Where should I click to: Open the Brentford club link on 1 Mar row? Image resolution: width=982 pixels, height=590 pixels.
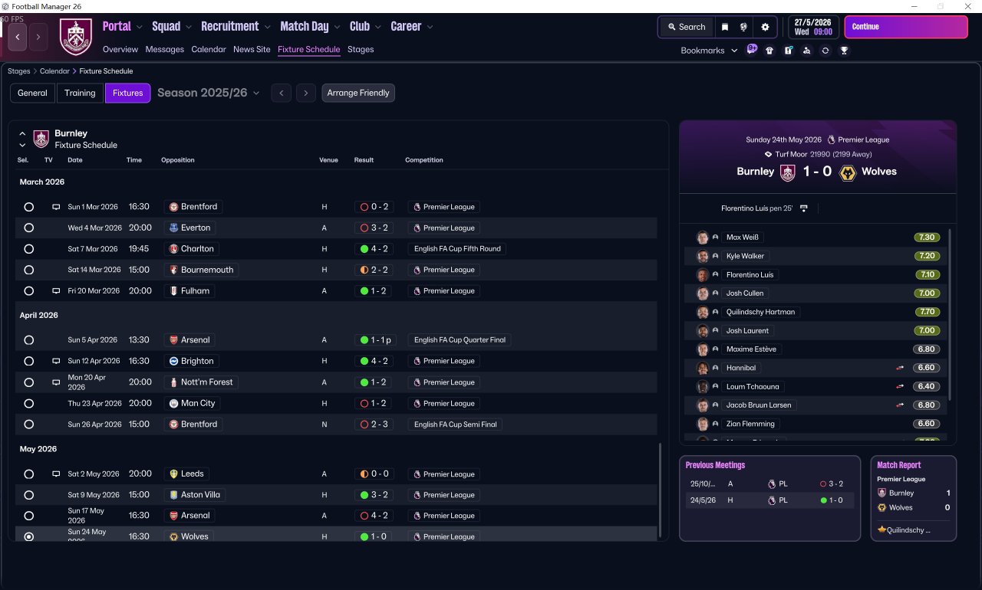[193, 207]
